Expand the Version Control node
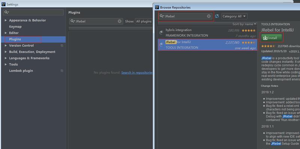The image size is (300, 149). 6,45
